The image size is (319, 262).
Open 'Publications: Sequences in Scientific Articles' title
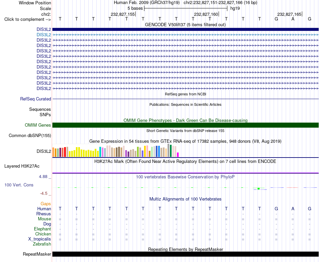185,104
